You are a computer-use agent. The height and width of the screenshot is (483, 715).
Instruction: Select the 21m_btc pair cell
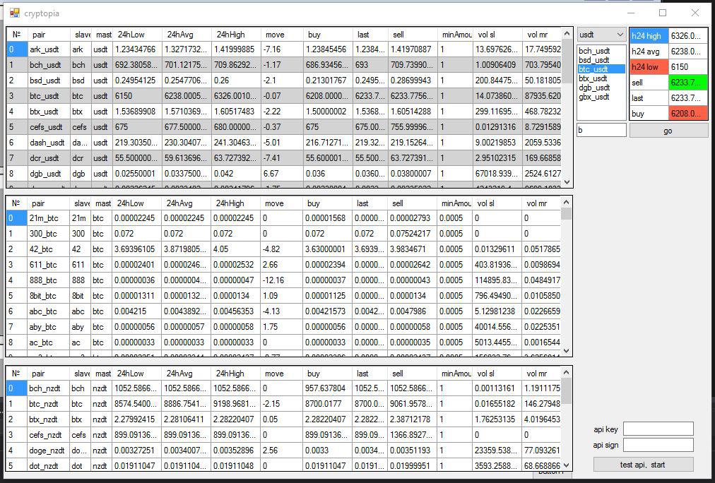[x=48, y=218]
